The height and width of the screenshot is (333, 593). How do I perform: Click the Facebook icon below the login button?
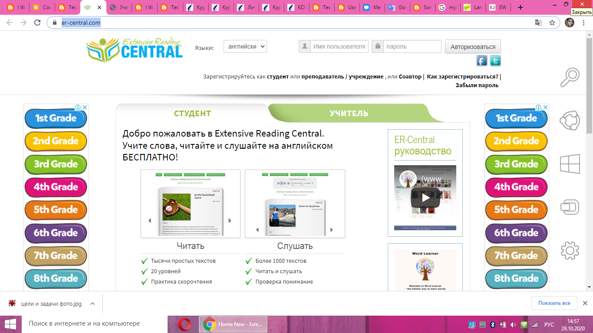pyautogui.click(x=482, y=60)
